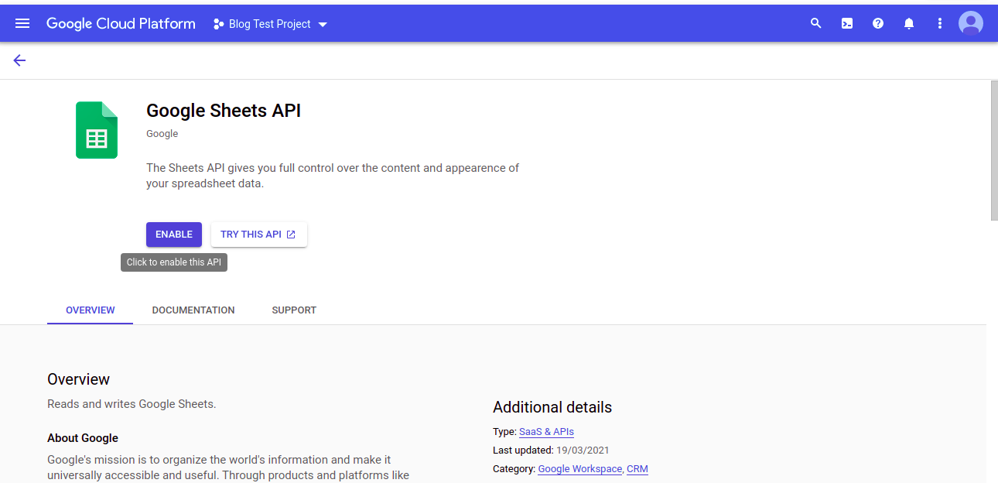
Task: Click the 'Google' publisher name under title
Action: [162, 134]
